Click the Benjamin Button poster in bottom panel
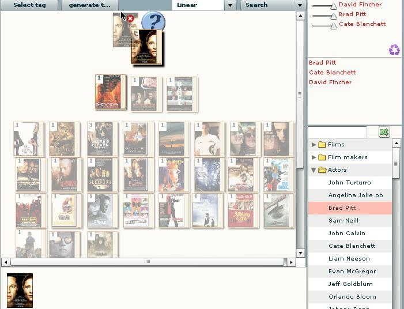 coord(20,291)
